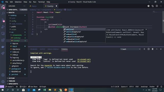Click the notifications bell in status bar
The image size is (164, 92).
click(161, 87)
